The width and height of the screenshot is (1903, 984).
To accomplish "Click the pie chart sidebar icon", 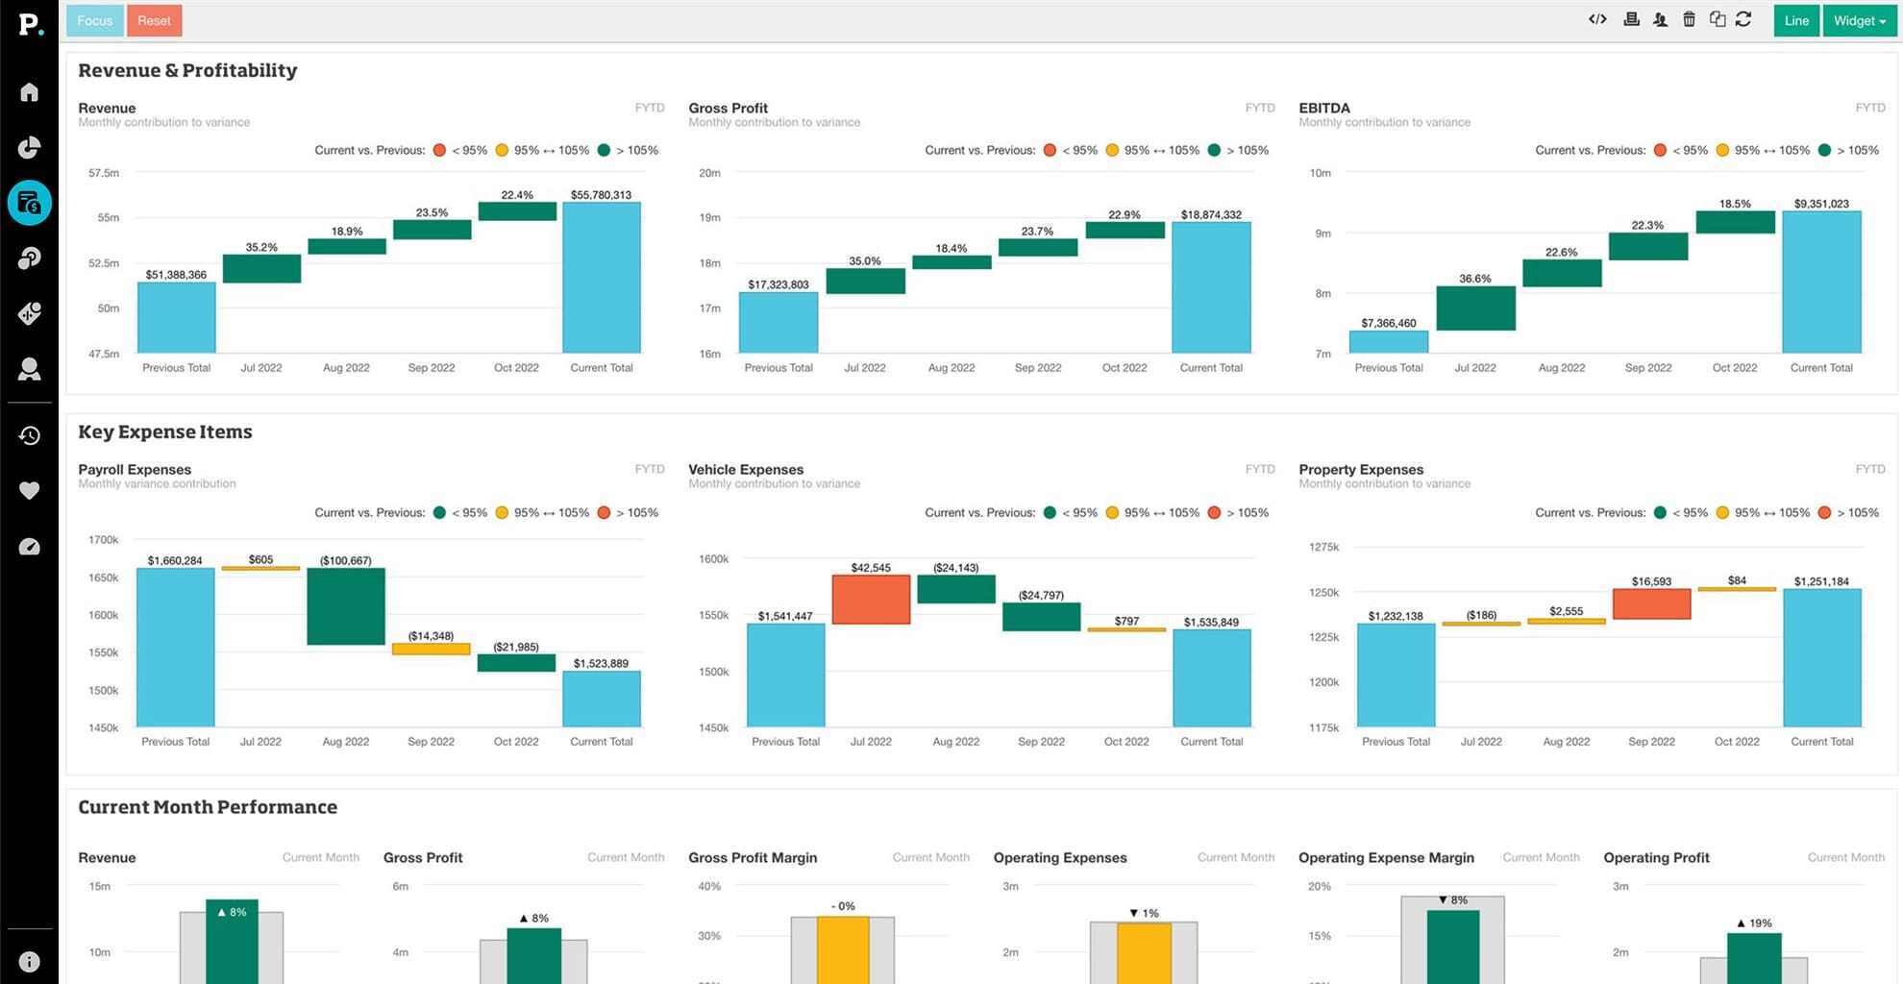I will (x=29, y=147).
